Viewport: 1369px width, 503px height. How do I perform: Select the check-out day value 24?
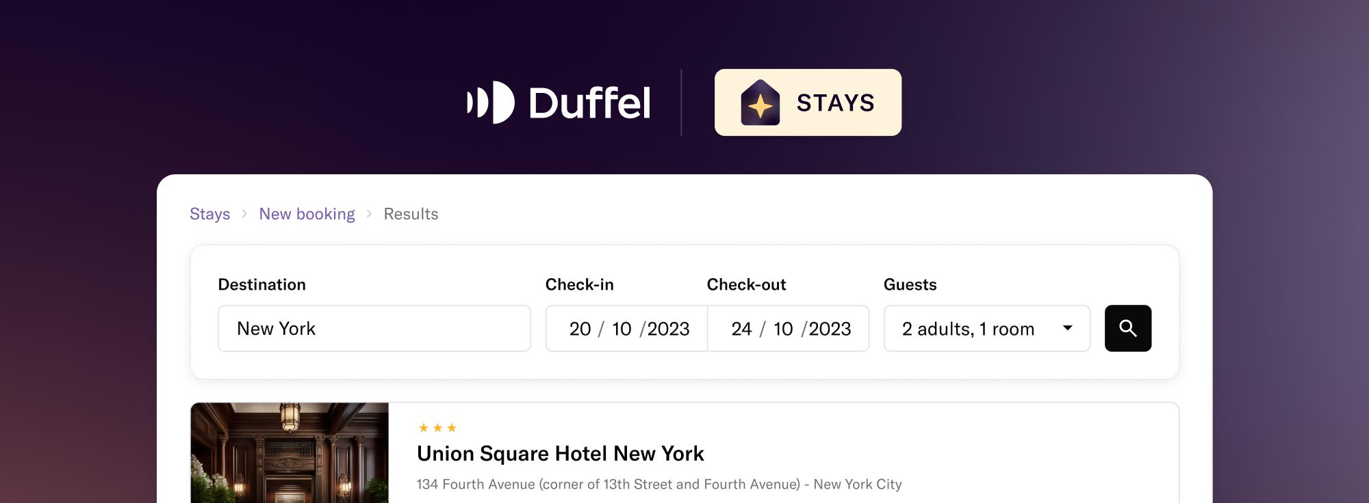pyautogui.click(x=741, y=329)
